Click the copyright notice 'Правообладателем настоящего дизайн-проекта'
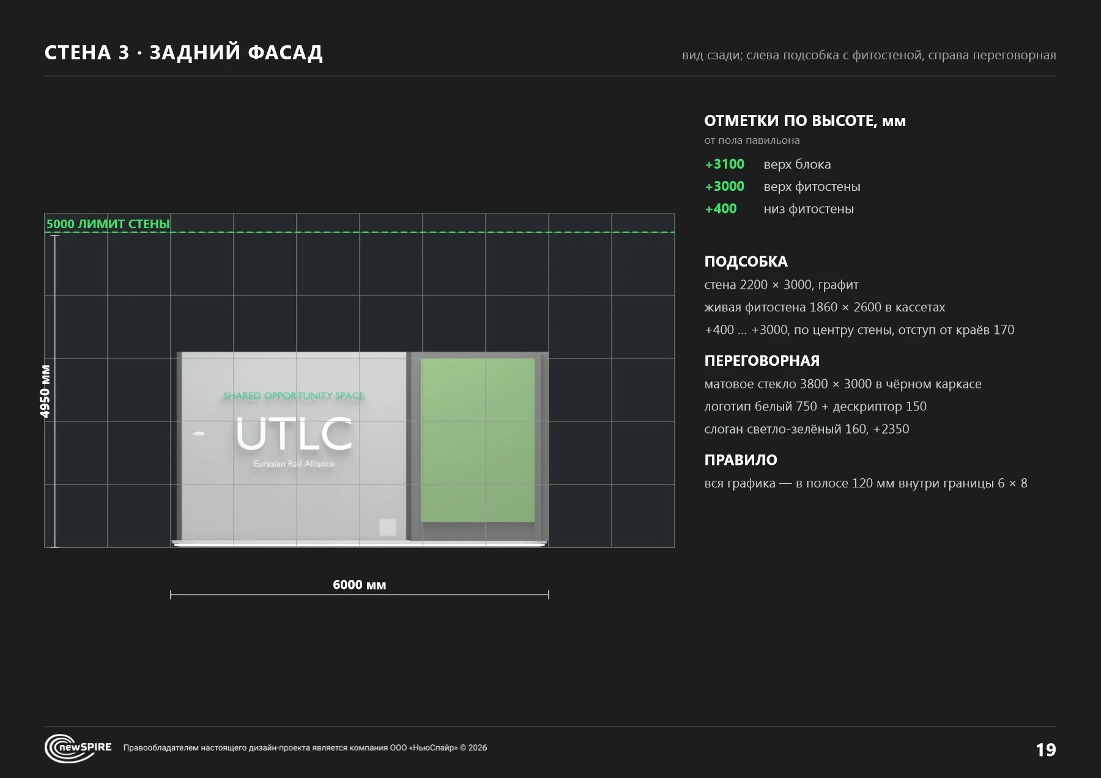 (x=305, y=748)
